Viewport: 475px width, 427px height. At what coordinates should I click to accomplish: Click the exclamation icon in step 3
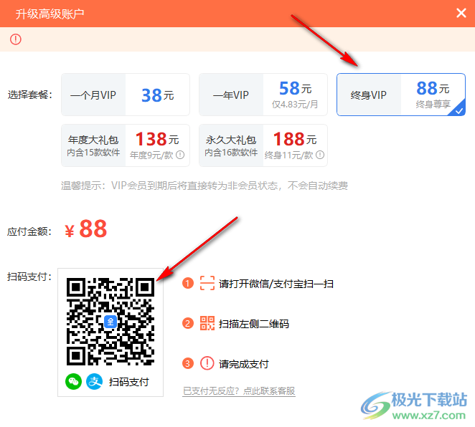[207, 363]
